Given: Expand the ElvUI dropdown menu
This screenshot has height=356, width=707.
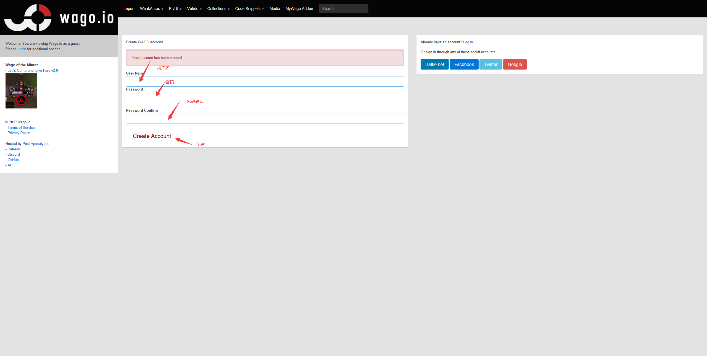Looking at the screenshot, I should click(175, 9).
